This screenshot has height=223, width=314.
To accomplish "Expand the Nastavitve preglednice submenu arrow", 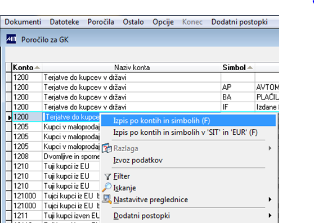I will click(270, 199).
